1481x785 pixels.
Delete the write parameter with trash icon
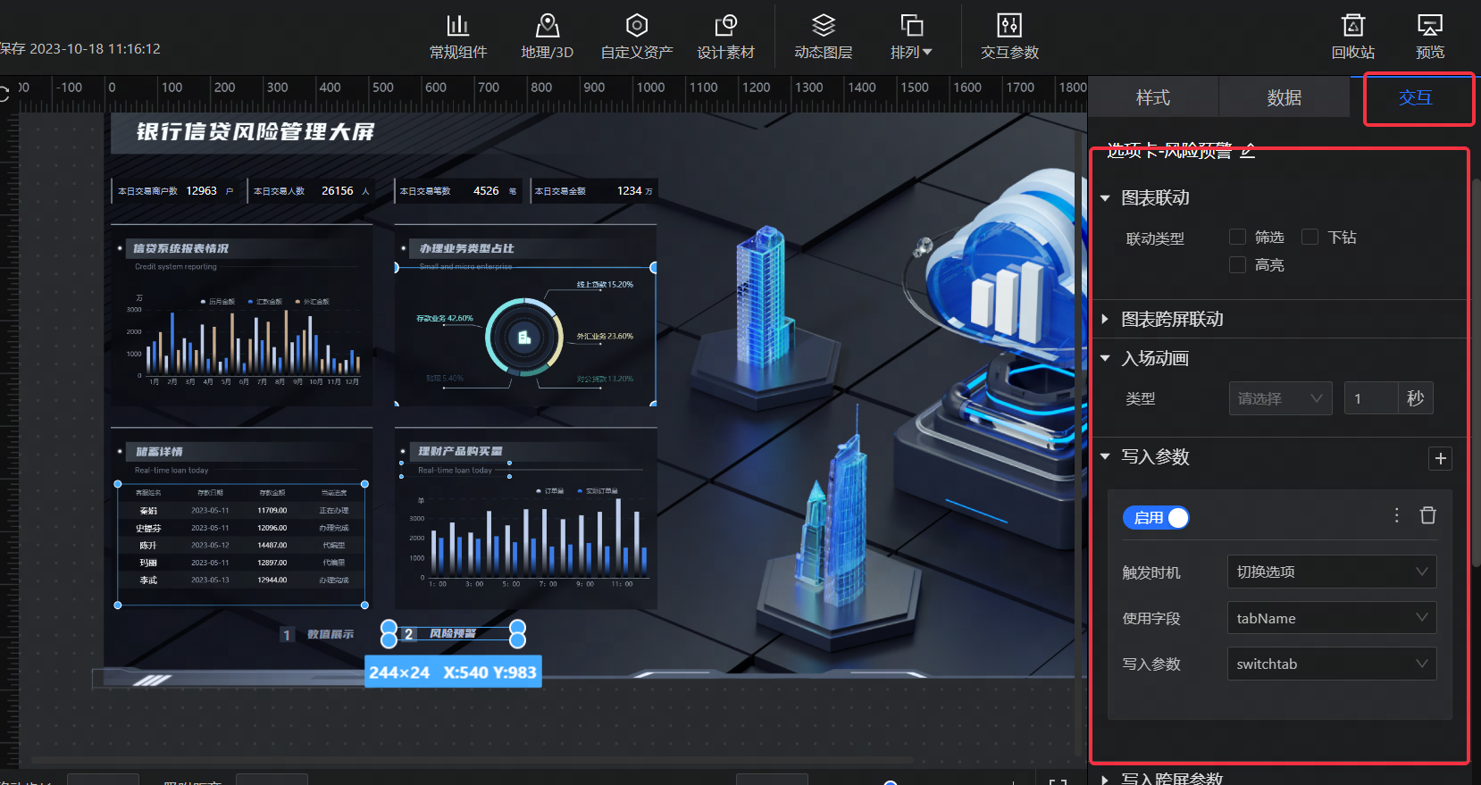1427,515
